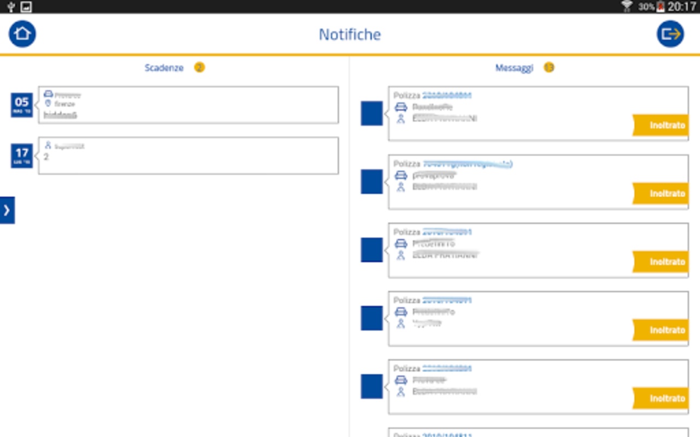The image size is (700, 437).
Task: Select the Messaggi section header
Action: tap(514, 68)
